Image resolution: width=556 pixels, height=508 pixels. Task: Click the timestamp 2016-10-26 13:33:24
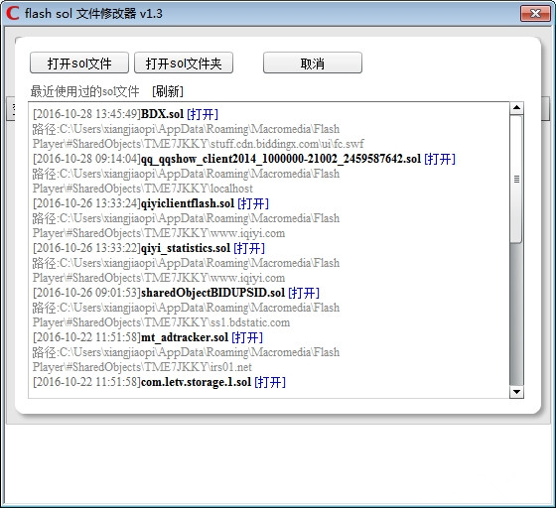click(87, 203)
